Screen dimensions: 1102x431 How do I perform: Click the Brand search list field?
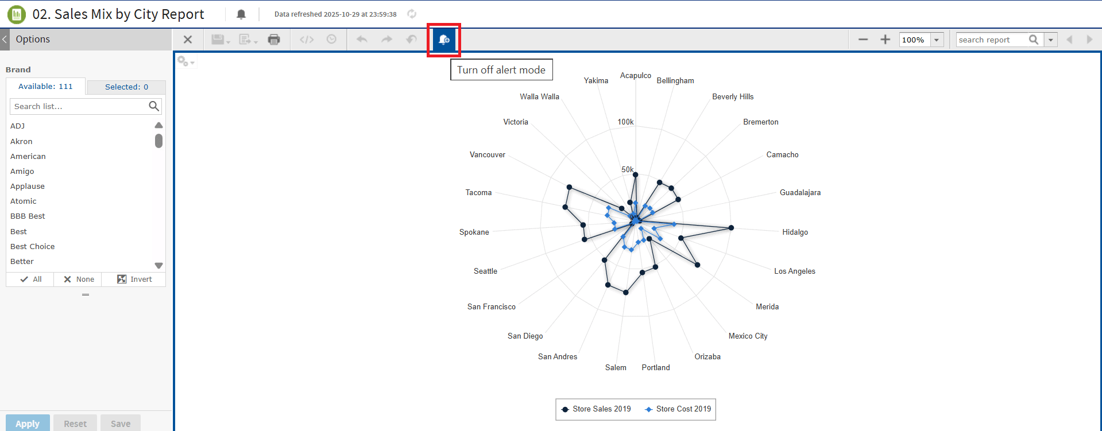(79, 106)
